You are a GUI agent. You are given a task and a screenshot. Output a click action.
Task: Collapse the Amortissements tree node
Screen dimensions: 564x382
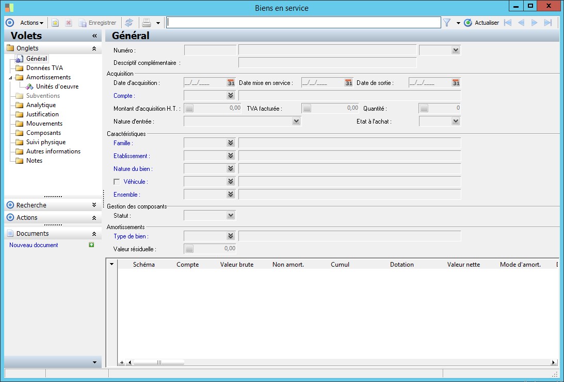click(10, 78)
